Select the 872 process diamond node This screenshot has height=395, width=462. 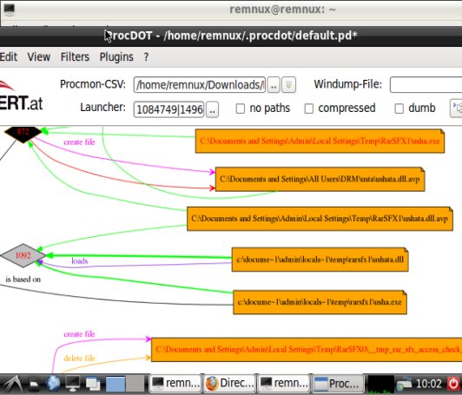point(23,134)
